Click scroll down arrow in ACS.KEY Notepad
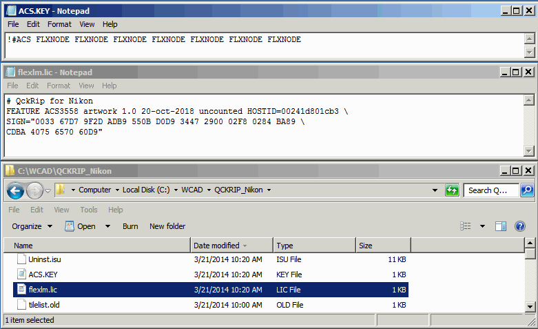 point(530,52)
